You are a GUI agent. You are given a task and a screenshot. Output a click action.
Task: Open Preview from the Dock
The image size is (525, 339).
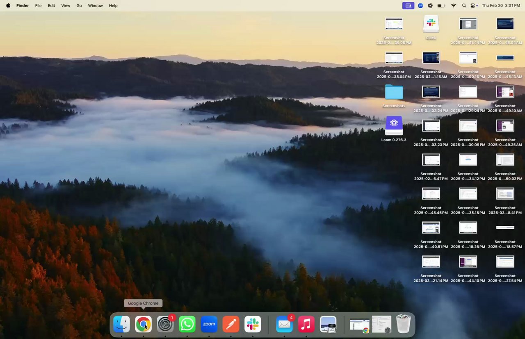pyautogui.click(x=328, y=324)
